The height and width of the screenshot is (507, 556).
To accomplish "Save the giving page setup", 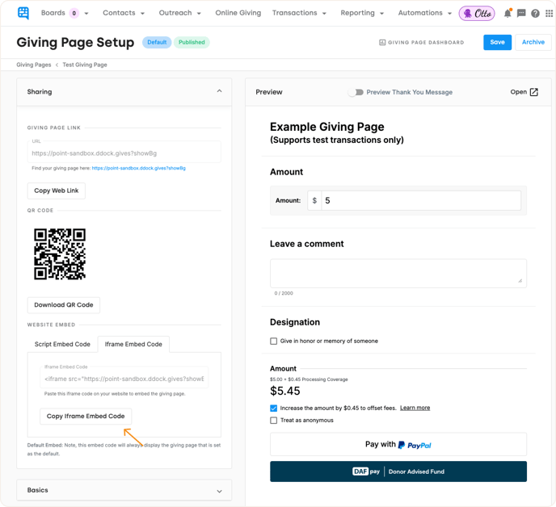I will (497, 42).
